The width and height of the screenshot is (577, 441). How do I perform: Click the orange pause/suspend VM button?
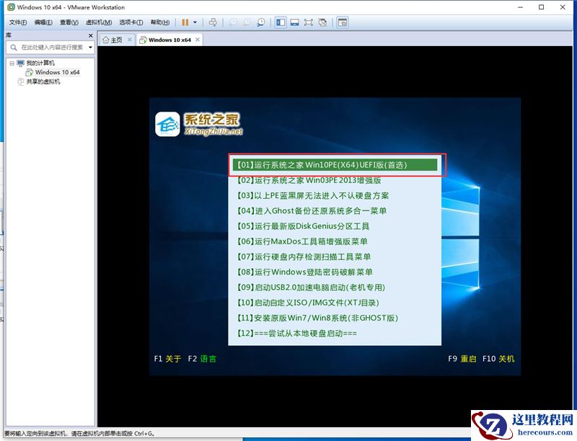185,22
